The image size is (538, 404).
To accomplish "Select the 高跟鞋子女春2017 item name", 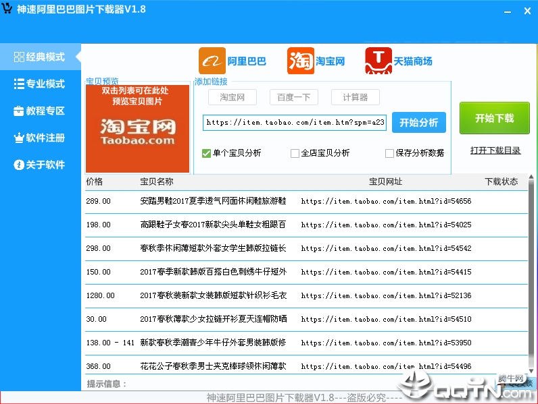I will tap(213, 225).
